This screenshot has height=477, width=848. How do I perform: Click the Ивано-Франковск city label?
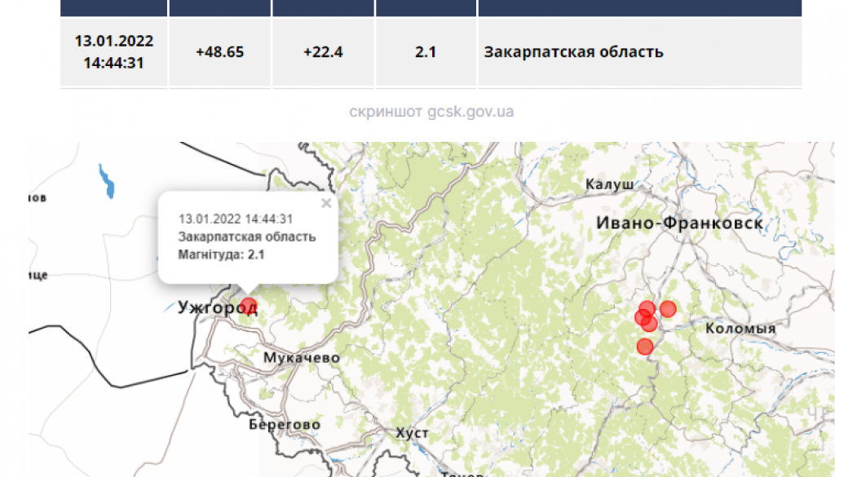pos(679,223)
